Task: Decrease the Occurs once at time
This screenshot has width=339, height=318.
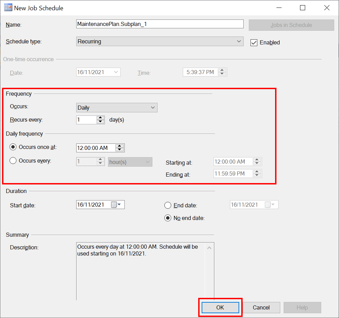Action: click(x=120, y=150)
